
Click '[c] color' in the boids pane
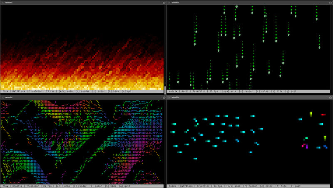point(266,186)
